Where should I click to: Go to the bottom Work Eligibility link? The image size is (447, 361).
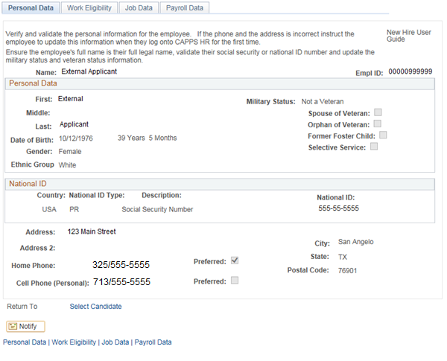tap(74, 342)
